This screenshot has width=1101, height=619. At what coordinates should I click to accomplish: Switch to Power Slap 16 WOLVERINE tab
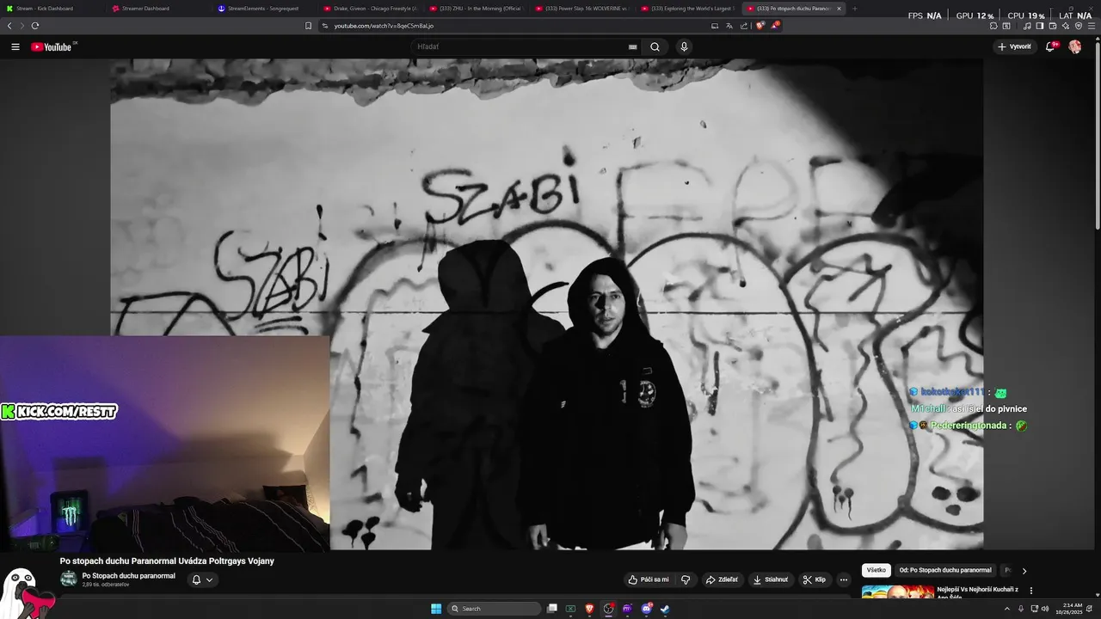tap(581, 9)
